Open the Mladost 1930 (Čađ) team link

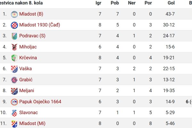click(x=40, y=25)
